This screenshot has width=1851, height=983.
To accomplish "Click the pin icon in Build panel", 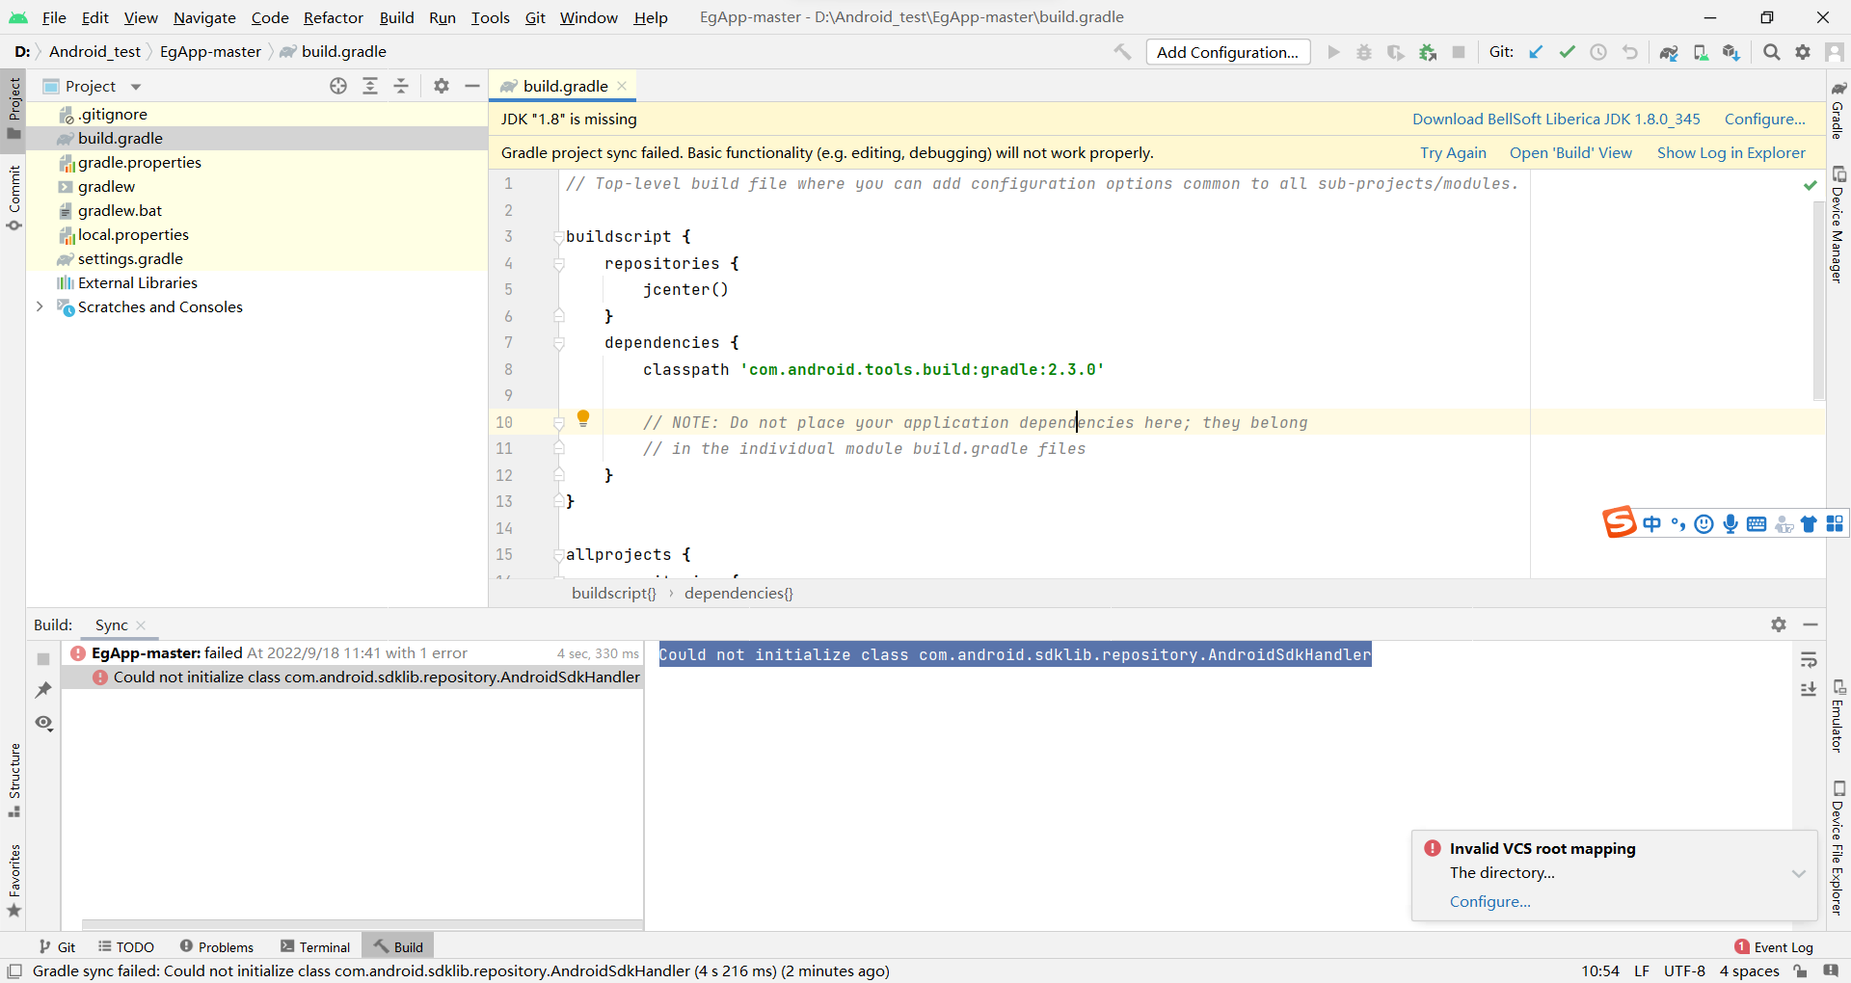I will click(x=43, y=690).
